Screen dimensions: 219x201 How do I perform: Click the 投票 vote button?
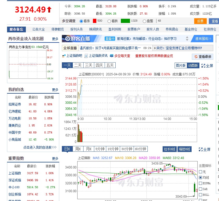pyautogui.click(x=200, y=21)
